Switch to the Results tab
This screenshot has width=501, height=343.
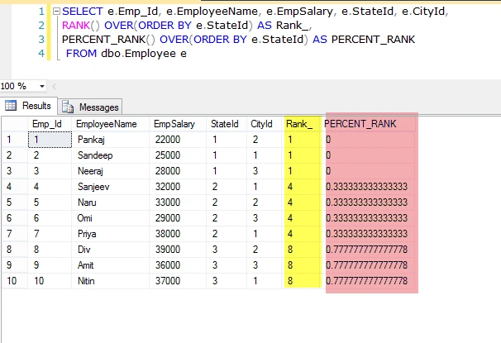tap(28, 106)
